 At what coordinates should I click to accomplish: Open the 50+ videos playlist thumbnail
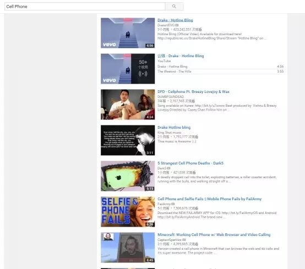pos(128,69)
